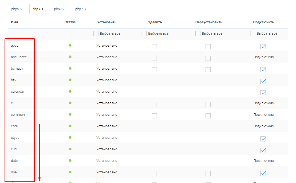Check 'Выбрать всё' under Удалить column
This screenshot has width=296, height=183.
tap(144, 33)
